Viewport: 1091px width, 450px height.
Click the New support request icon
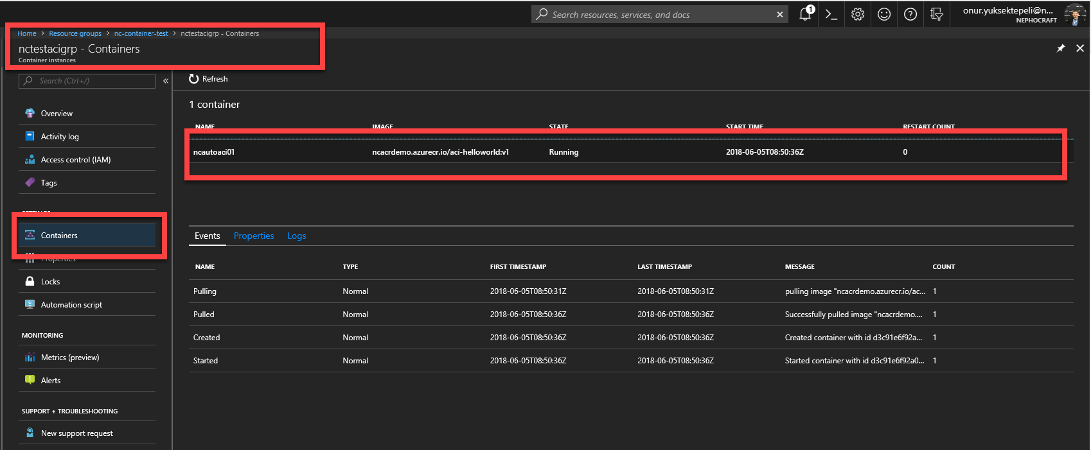(x=30, y=433)
